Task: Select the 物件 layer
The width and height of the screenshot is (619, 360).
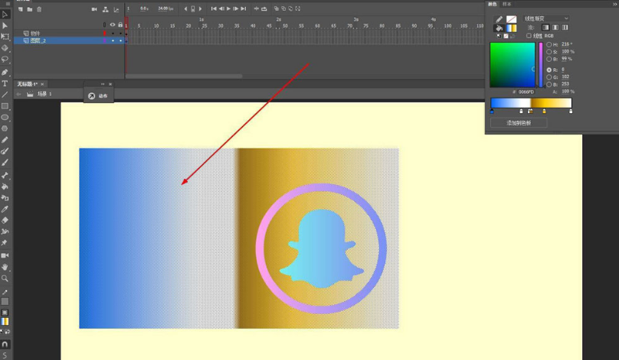Action: [x=35, y=34]
